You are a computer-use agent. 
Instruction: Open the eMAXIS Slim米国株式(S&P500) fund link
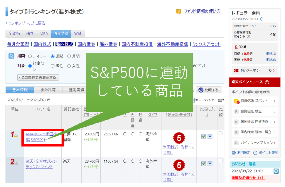pyautogui.click(x=41, y=137)
